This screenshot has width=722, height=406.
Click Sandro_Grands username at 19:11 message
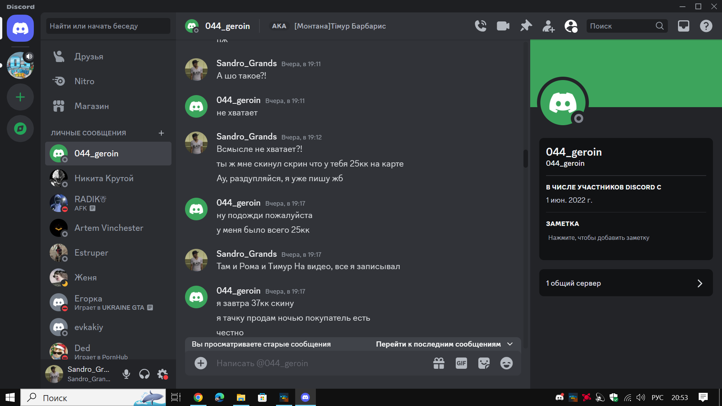[x=247, y=63]
